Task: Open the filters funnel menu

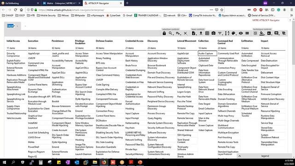Action: click(220, 33)
